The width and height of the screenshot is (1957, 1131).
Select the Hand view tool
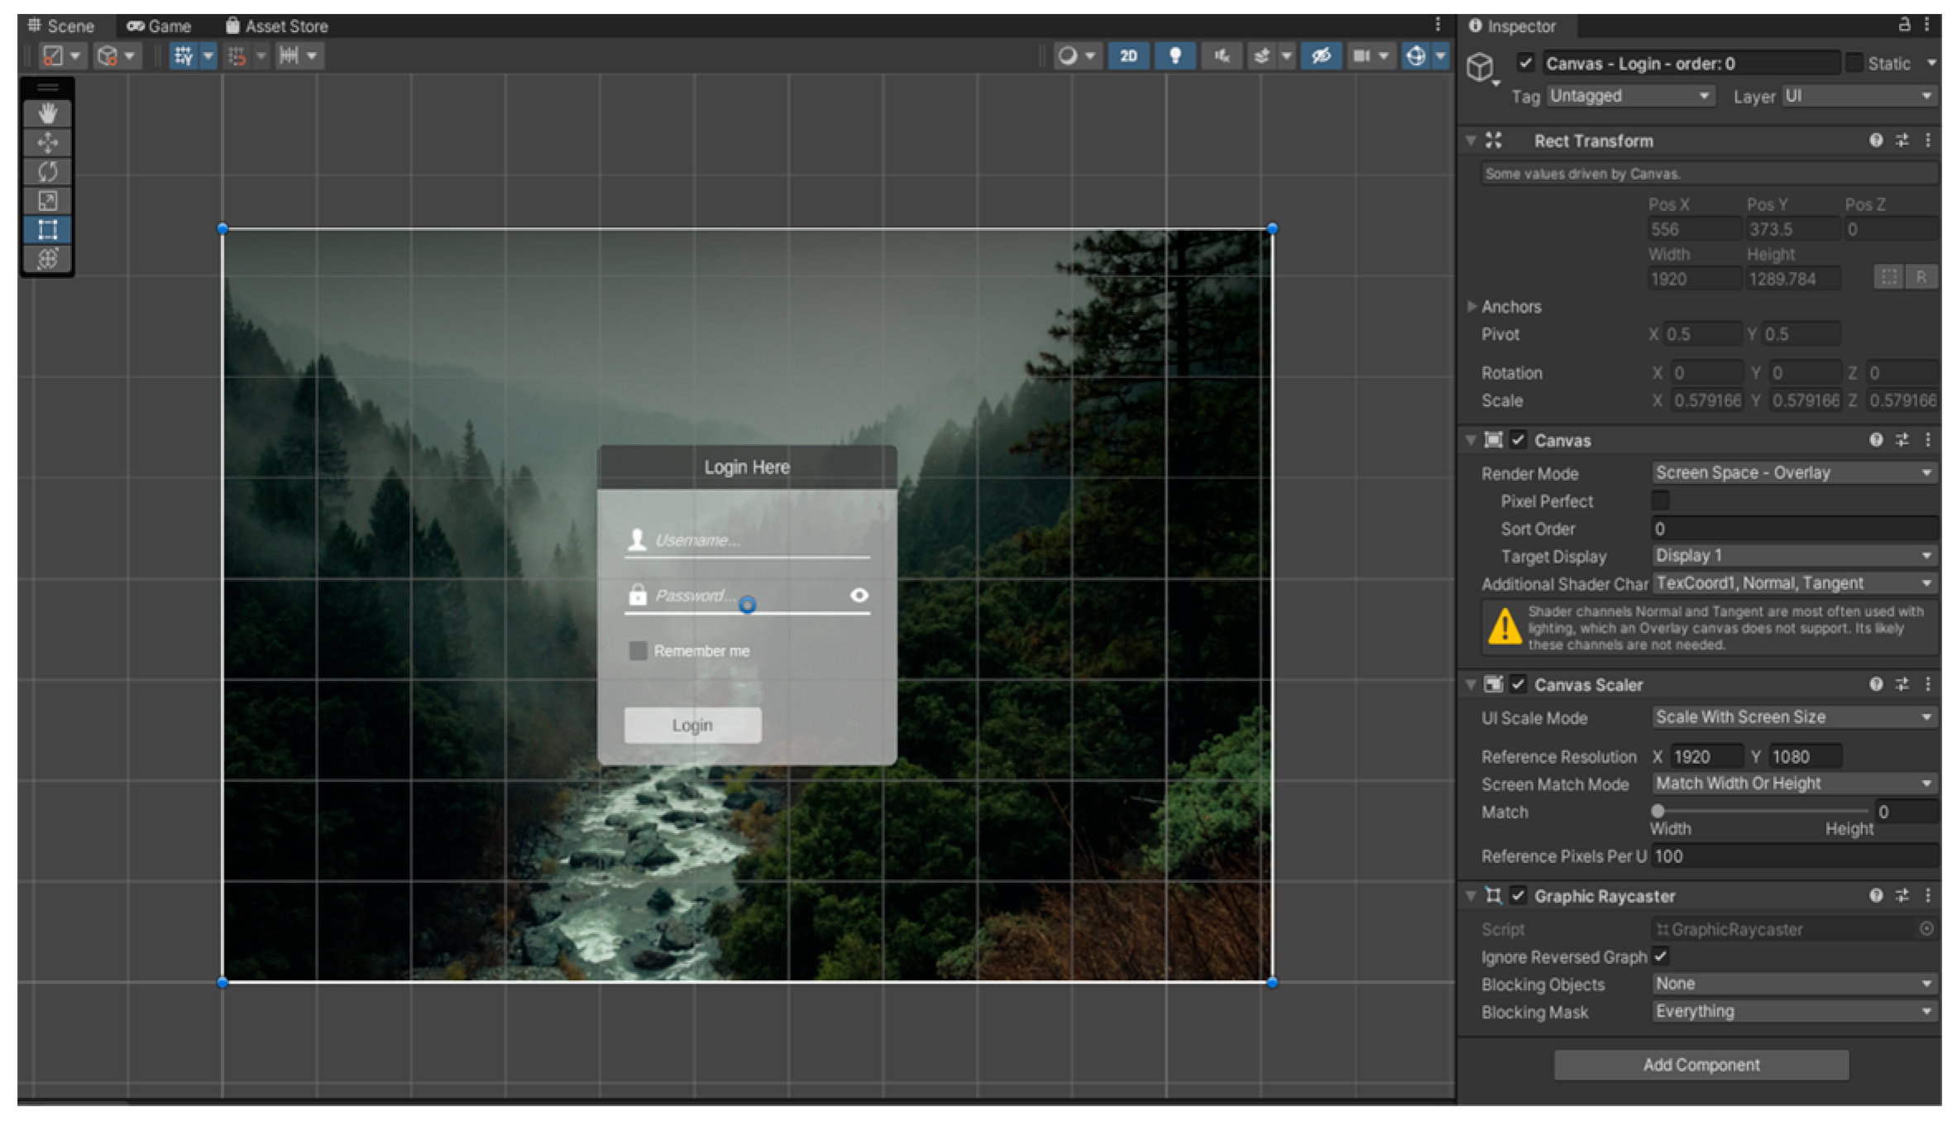[x=47, y=113]
